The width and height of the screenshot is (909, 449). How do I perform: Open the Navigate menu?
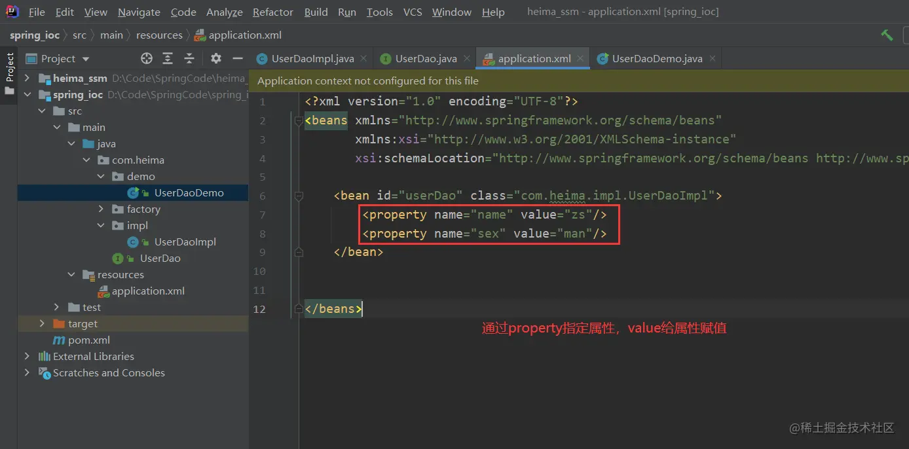pos(139,12)
